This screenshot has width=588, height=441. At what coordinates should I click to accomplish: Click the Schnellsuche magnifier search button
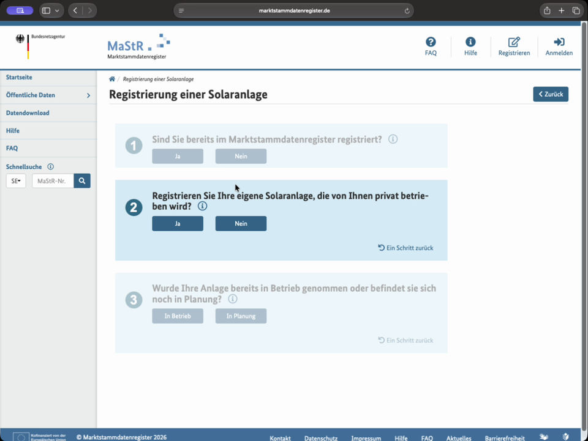(82, 181)
